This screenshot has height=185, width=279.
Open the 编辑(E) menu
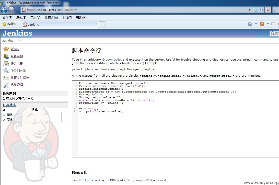click(21, 18)
